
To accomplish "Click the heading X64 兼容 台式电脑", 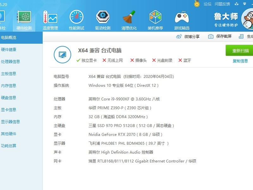I will coord(100,50).
